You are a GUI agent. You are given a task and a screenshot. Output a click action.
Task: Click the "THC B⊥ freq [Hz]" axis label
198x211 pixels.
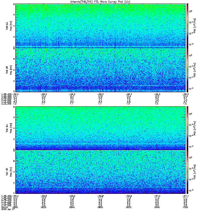click(x=9, y=128)
